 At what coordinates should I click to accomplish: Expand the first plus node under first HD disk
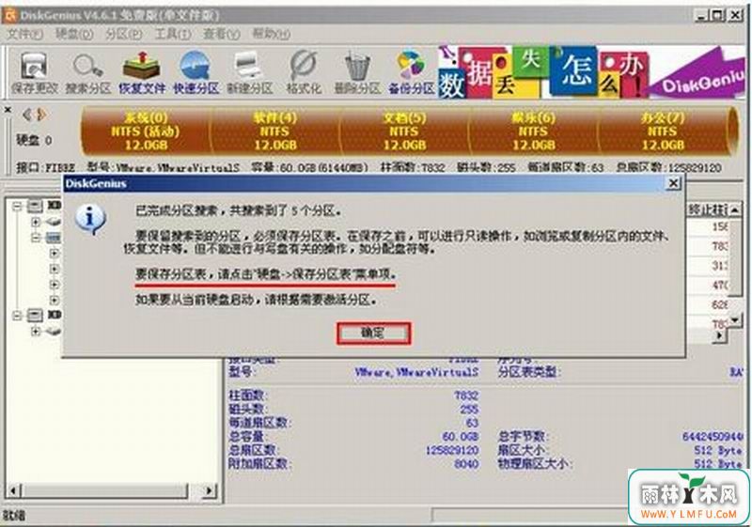tap(36, 222)
